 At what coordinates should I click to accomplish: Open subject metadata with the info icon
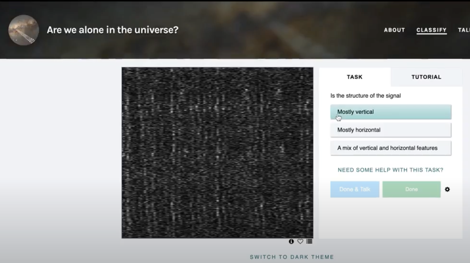(x=291, y=241)
